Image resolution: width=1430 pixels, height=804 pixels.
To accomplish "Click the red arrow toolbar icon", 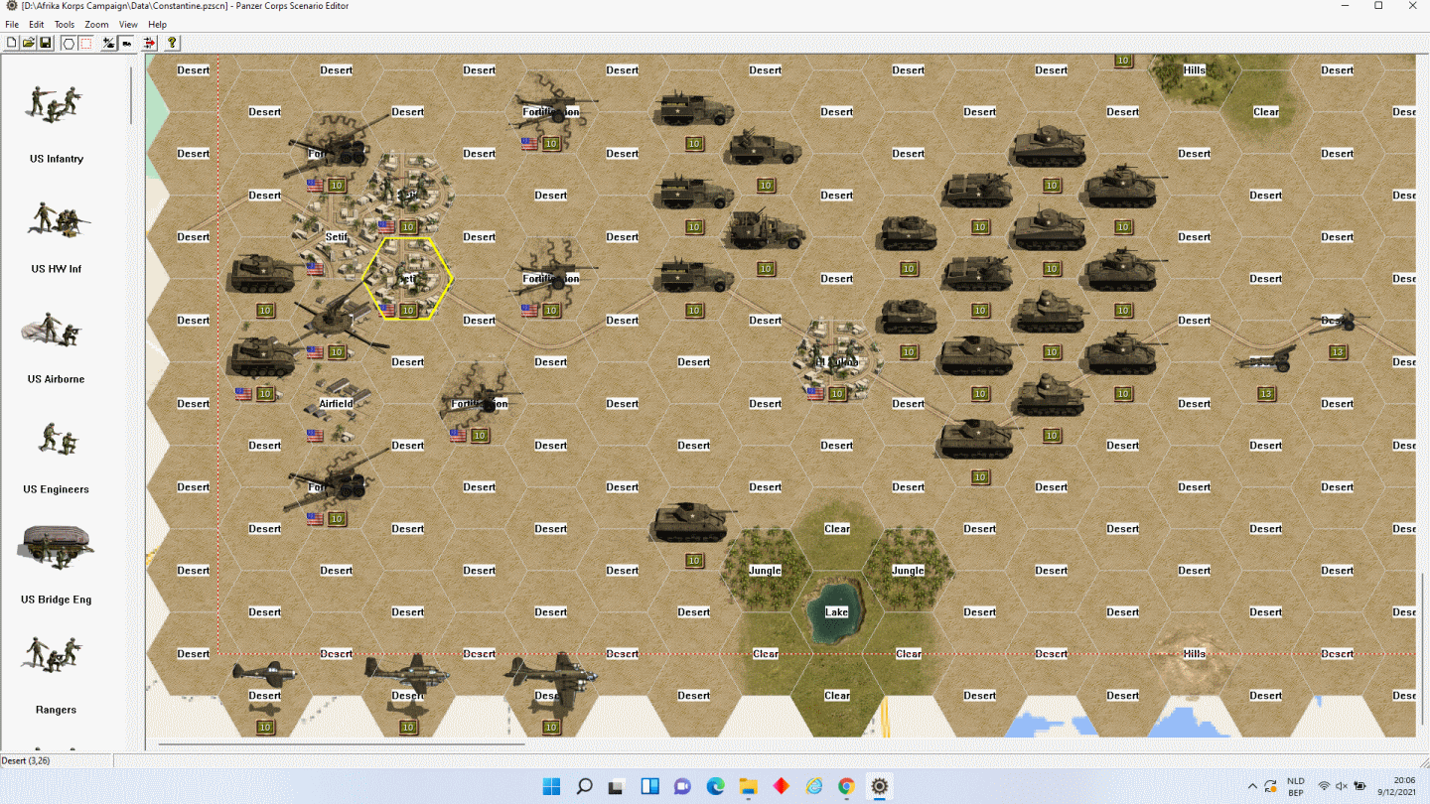I will click(x=150, y=43).
